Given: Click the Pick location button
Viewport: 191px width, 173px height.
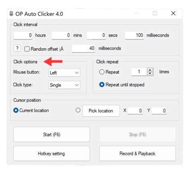Looking at the screenshot, I should (x=101, y=111).
